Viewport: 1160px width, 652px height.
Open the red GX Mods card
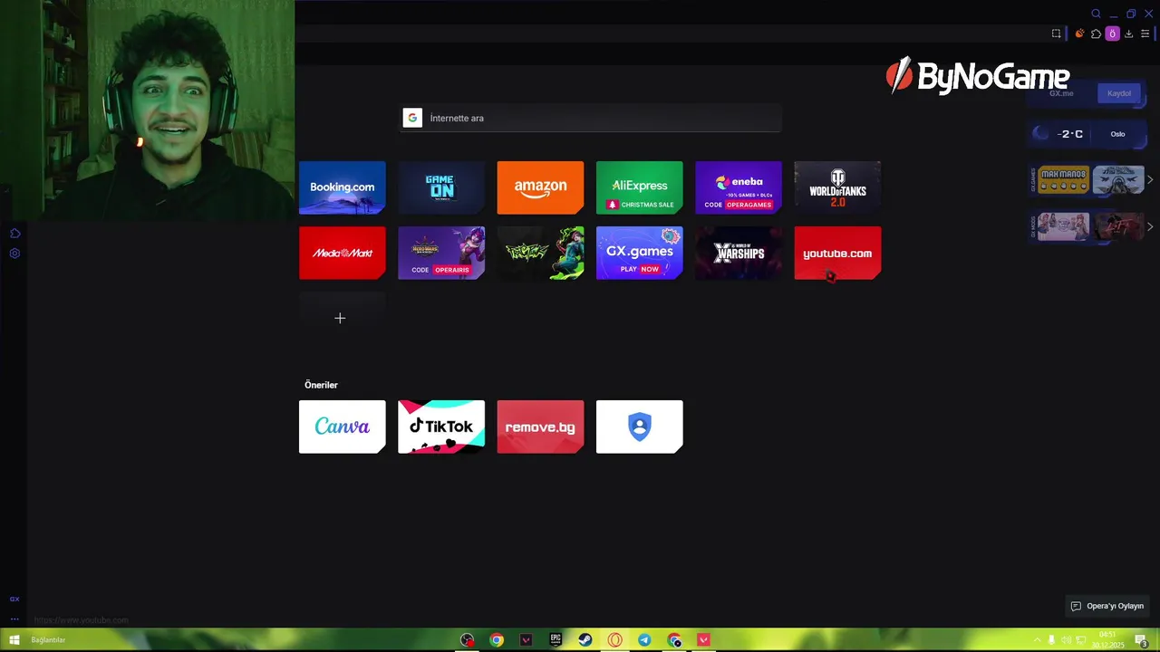(x=1118, y=226)
